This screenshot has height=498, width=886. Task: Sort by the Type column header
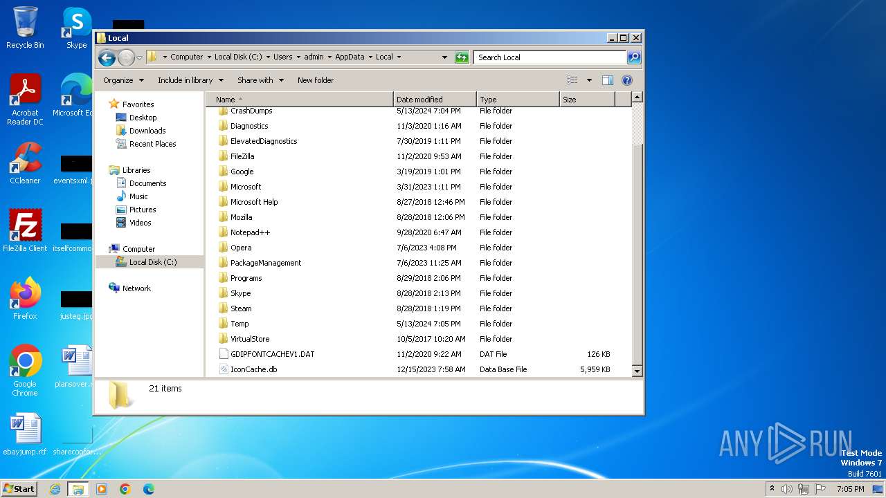coord(518,100)
